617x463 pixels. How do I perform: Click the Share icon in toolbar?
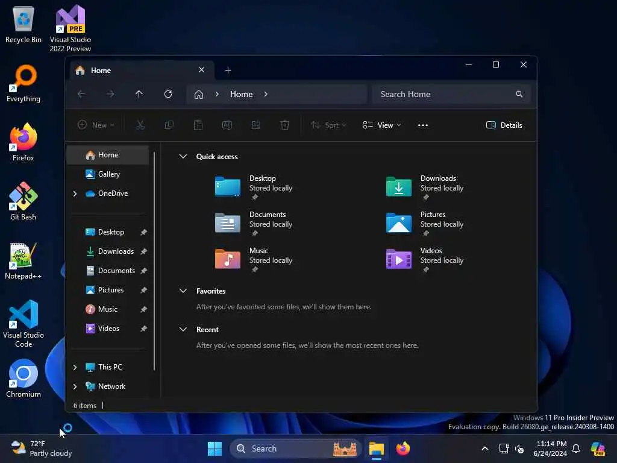[x=255, y=125]
